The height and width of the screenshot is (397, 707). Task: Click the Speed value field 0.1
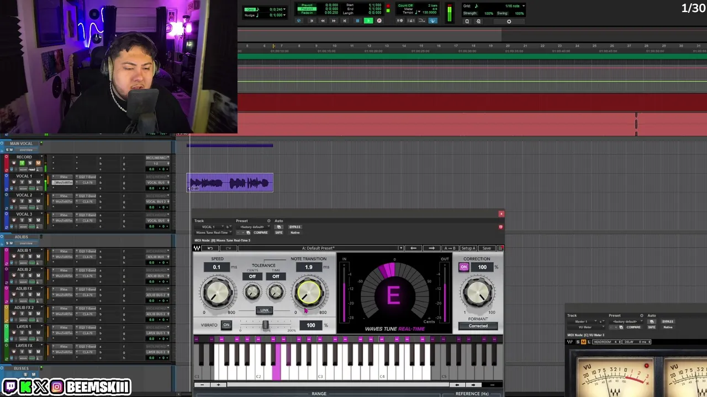click(x=217, y=267)
